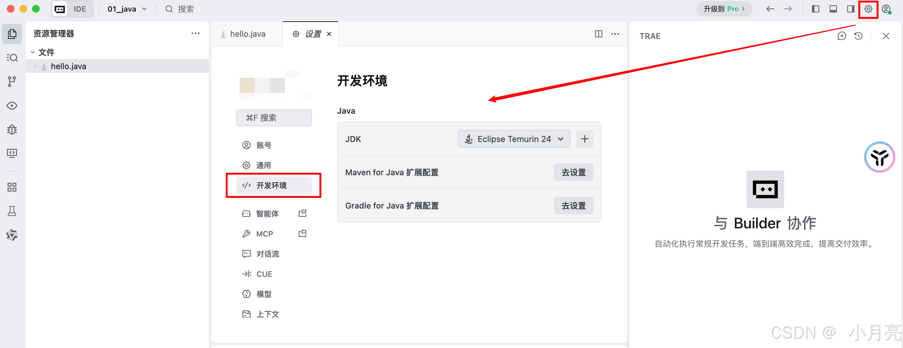The width and height of the screenshot is (903, 348).
Task: Open the Eclipse Temurin 24 JDK dropdown
Action: 513,139
